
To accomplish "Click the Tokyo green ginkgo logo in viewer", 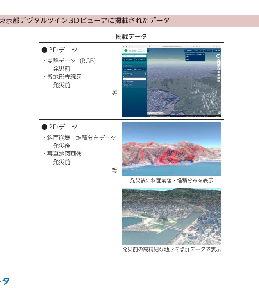I will point(126,50).
